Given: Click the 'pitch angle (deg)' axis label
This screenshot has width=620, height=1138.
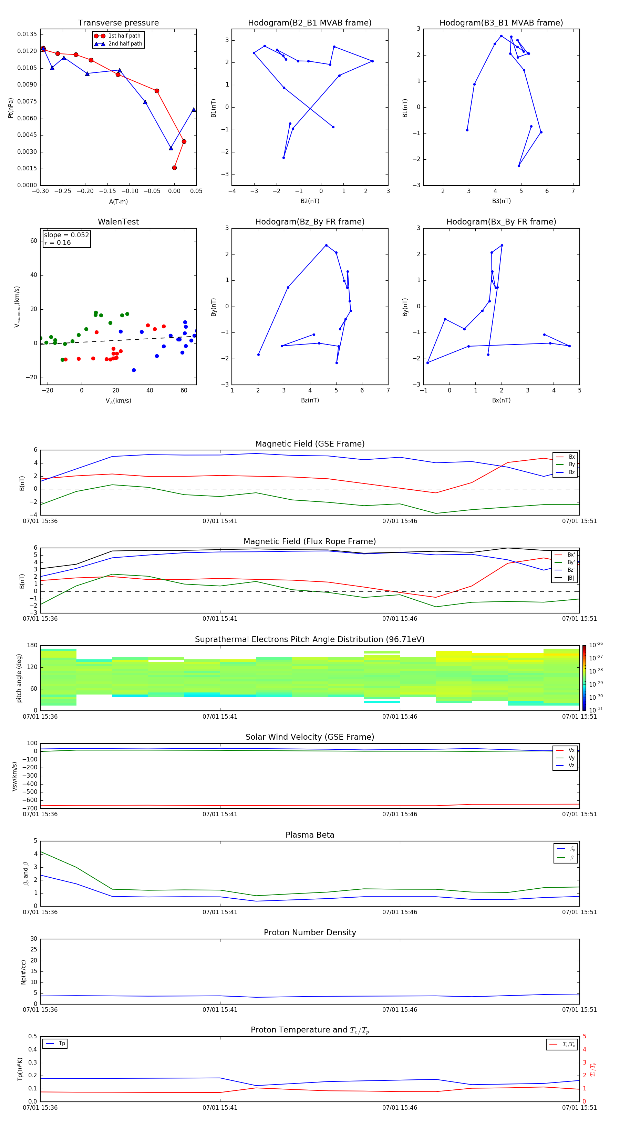Looking at the screenshot, I should (19, 678).
